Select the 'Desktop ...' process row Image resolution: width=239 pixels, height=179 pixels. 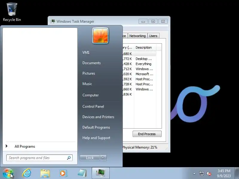tap(139, 59)
